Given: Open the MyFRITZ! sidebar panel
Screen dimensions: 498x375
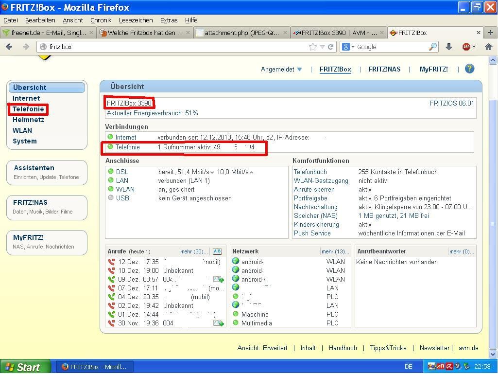Looking at the screenshot, I should [47, 242].
